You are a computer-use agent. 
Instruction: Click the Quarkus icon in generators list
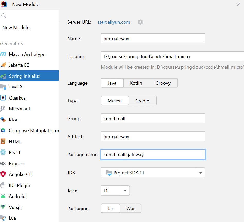pyautogui.click(x=3, y=98)
